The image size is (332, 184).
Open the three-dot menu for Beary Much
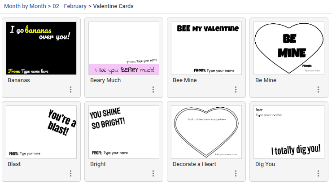tap(153, 90)
